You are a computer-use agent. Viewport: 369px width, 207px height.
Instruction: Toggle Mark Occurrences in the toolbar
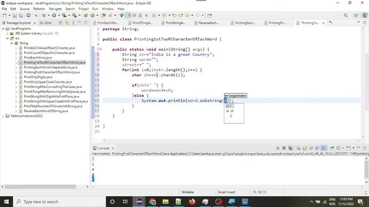point(128,16)
